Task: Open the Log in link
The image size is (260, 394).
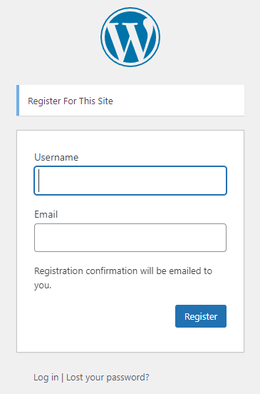Action: click(x=46, y=377)
